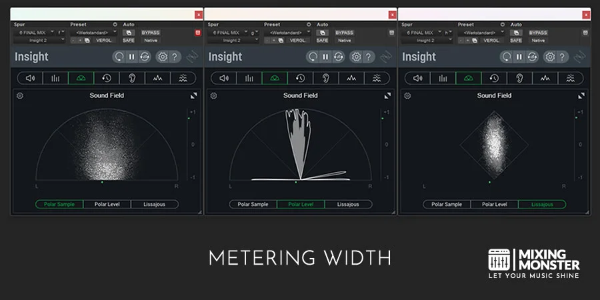Open Werkstandard preset dropdown in insert f window
600x300 pixels.
[94, 33]
